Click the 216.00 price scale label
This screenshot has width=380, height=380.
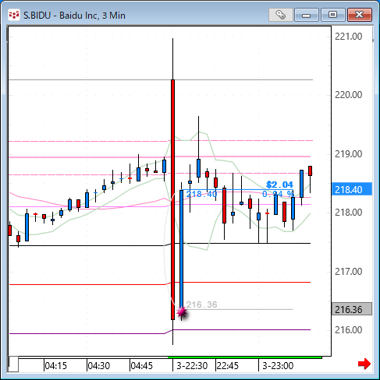click(349, 330)
